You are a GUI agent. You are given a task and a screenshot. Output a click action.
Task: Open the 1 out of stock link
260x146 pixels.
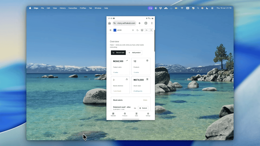[x=117, y=91]
